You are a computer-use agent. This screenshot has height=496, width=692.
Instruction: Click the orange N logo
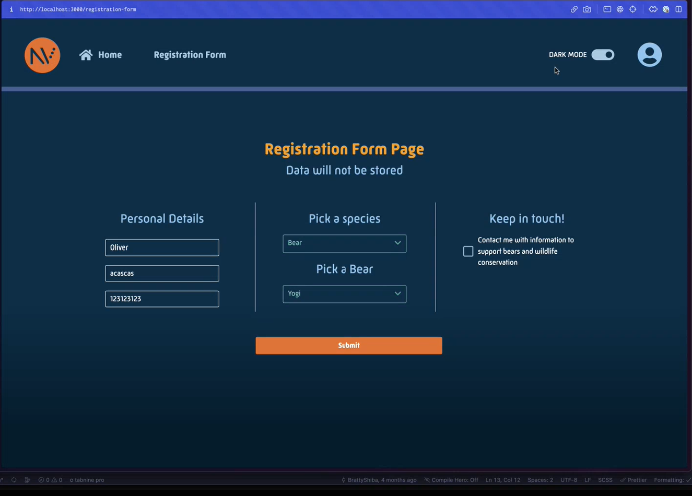[x=42, y=55]
